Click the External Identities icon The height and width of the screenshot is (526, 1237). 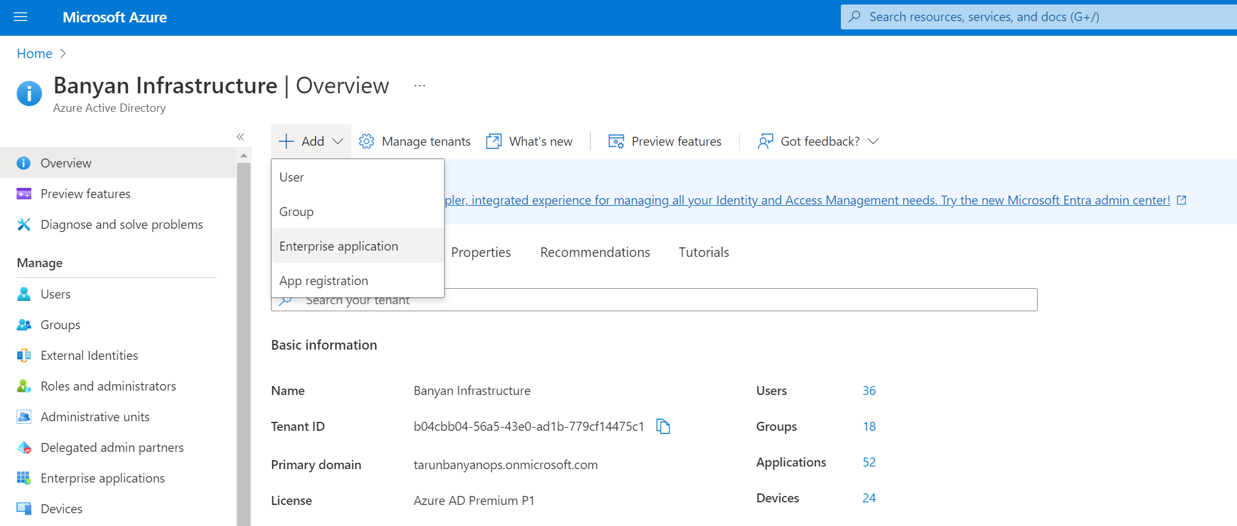pos(24,355)
